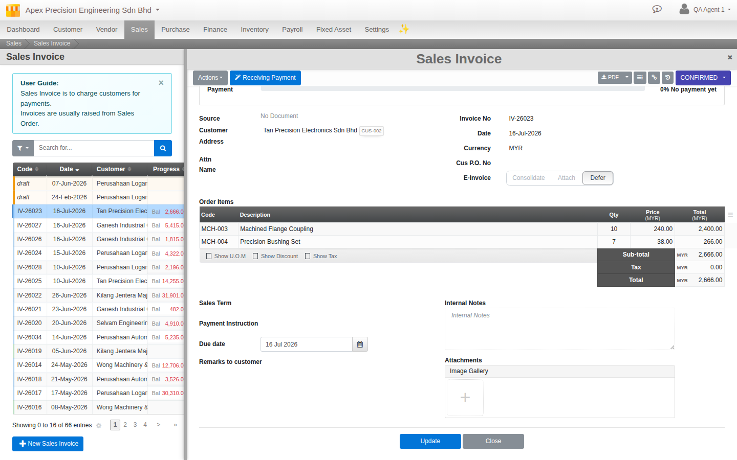Sort list by Customer column

(x=114, y=169)
